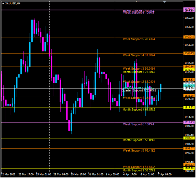This screenshot has width=196, height=178.
Task: Select the Week Support 2 38.2%4 label
Action: [139, 82]
